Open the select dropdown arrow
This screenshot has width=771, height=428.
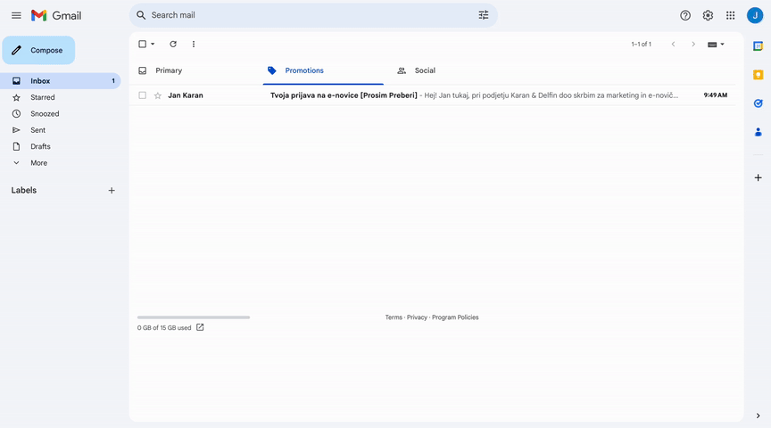coord(153,45)
